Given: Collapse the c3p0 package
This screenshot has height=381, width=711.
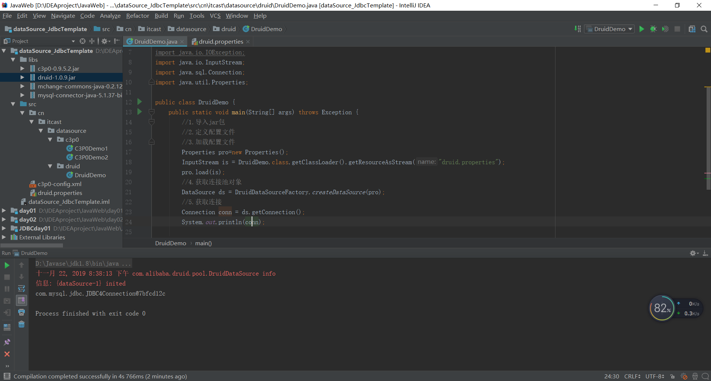Looking at the screenshot, I should pyautogui.click(x=50, y=139).
